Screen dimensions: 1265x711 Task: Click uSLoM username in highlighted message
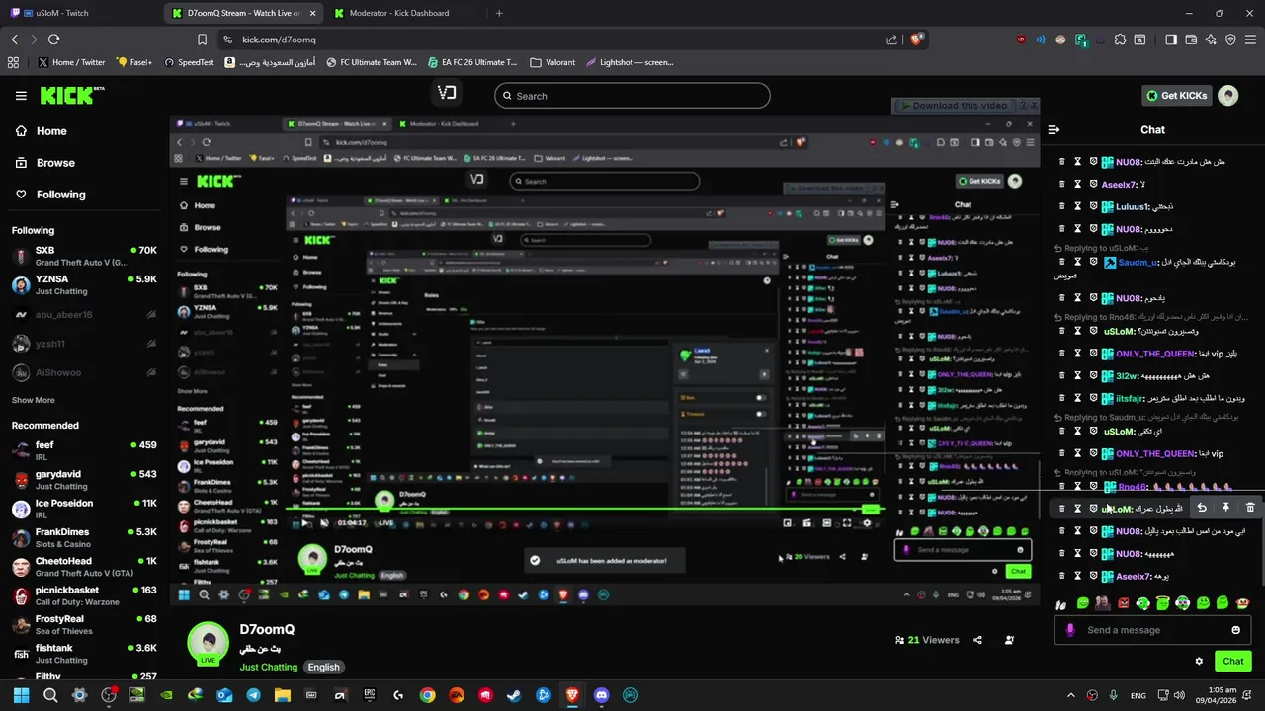[x=1117, y=509]
